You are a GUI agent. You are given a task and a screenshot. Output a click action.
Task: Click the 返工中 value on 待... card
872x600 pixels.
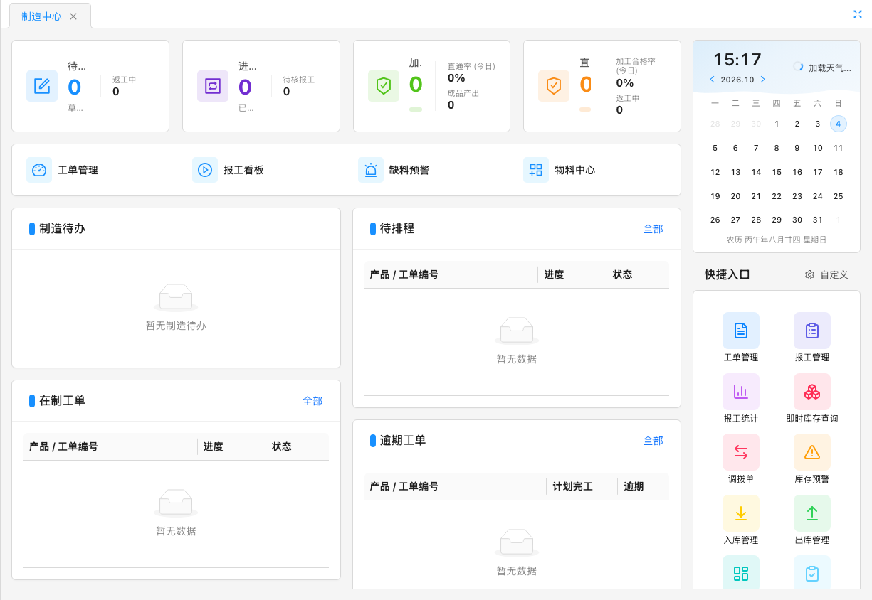[116, 91]
